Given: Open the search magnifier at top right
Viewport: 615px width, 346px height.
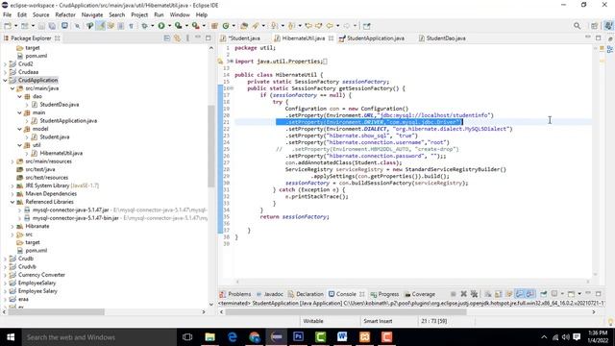Looking at the screenshot, I should [x=577, y=26].
